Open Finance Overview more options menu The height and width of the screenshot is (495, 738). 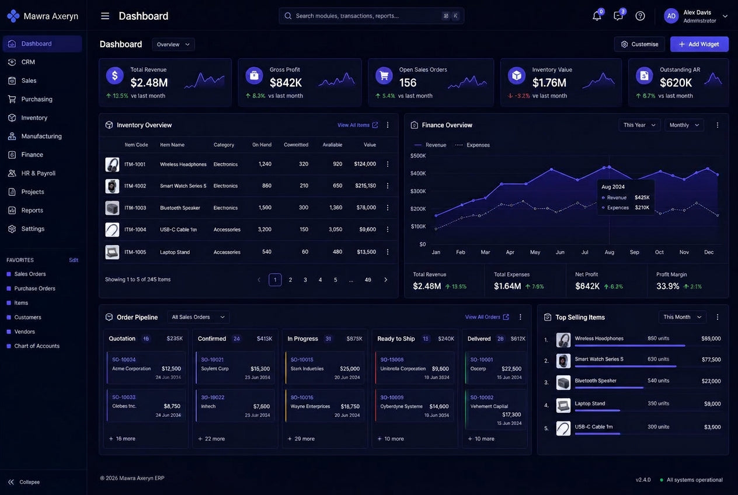coord(718,125)
